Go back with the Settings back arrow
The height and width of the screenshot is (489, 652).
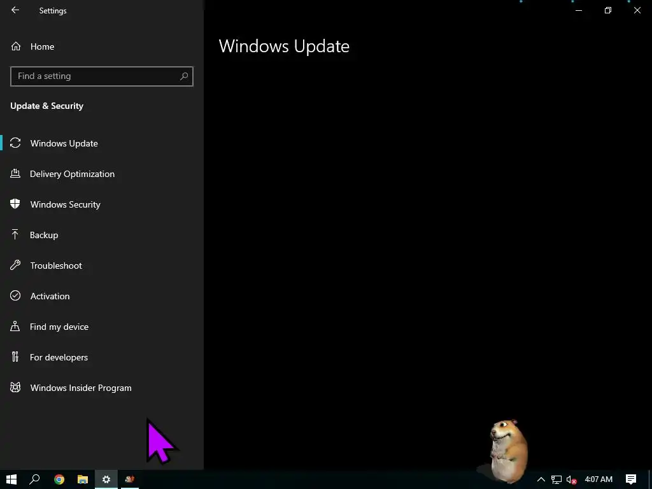click(15, 10)
